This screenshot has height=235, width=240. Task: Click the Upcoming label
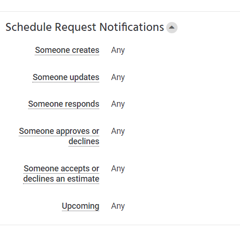click(x=80, y=206)
